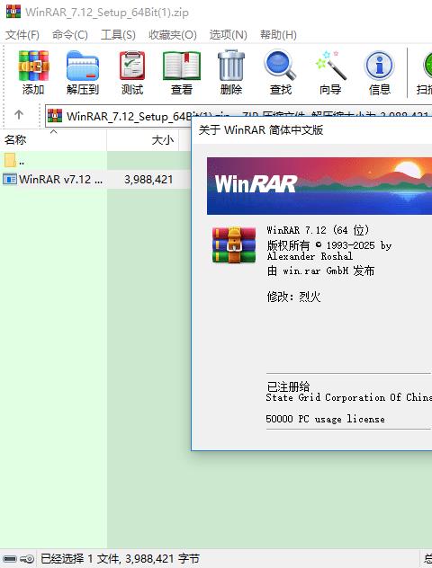Show archive 信息 (Info) icon

[379, 66]
